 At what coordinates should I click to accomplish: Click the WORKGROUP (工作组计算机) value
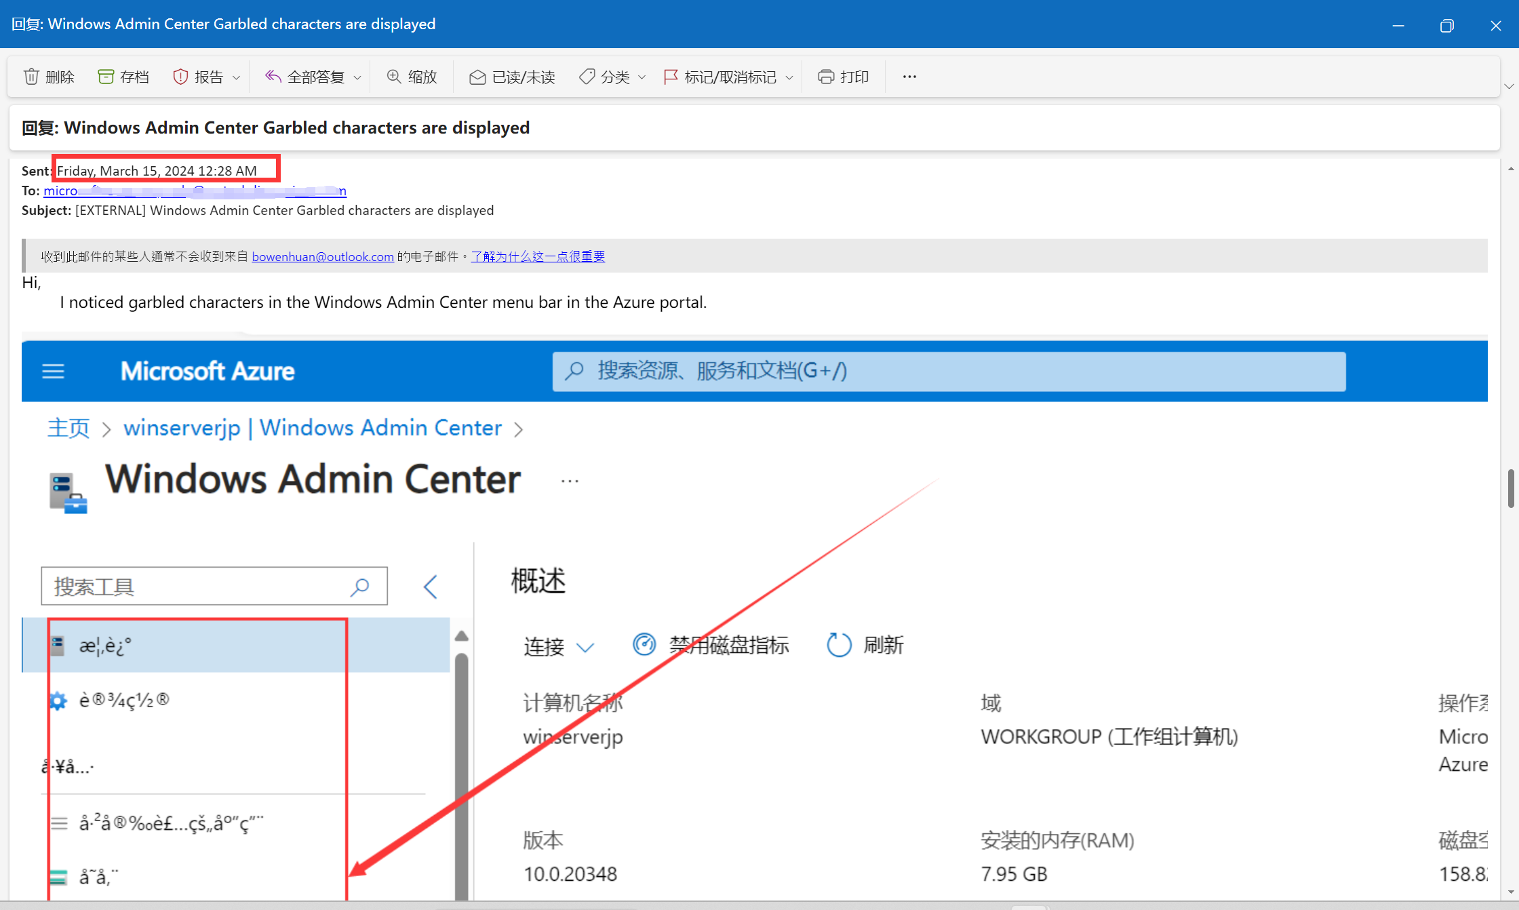[x=1109, y=737]
